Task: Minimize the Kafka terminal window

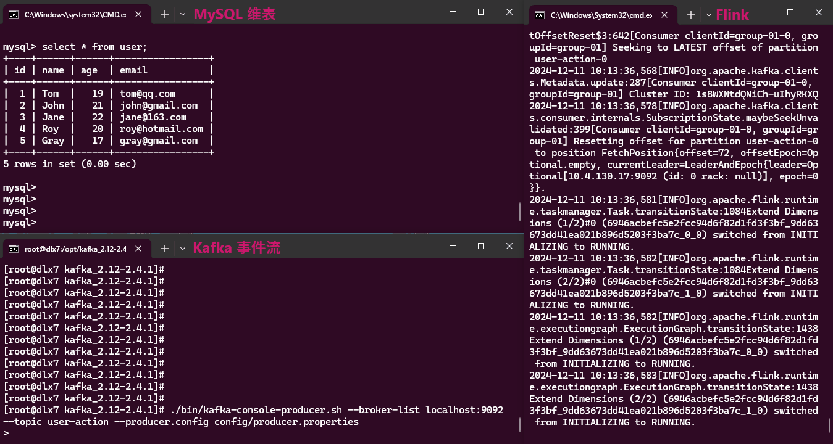Action: pos(453,246)
